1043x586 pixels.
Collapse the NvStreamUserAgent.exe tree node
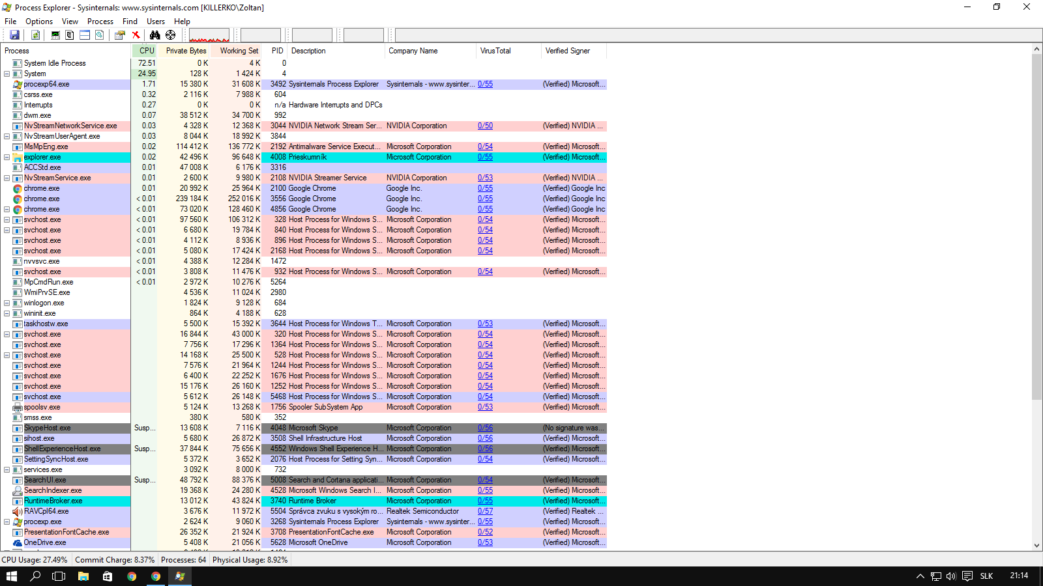(x=7, y=136)
